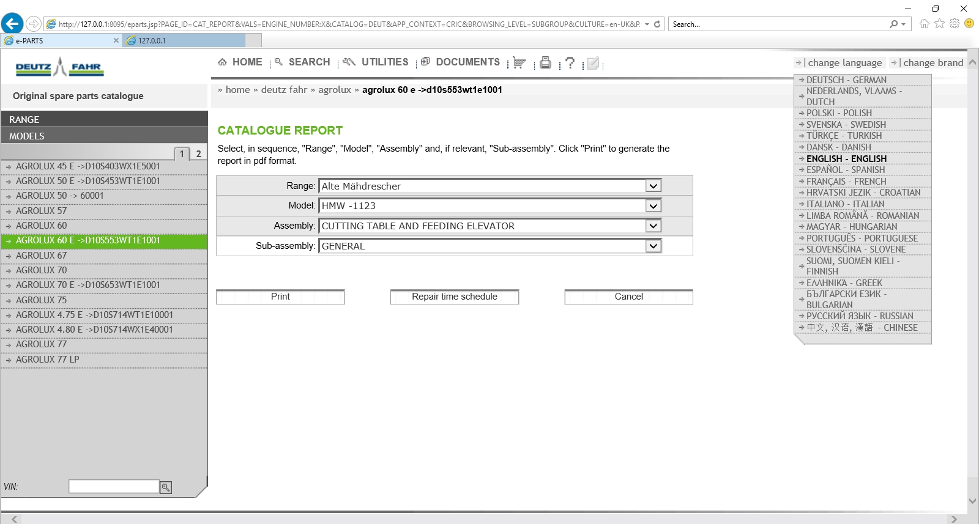
Task: Click the Deutz Fahr logo
Action: point(60,67)
